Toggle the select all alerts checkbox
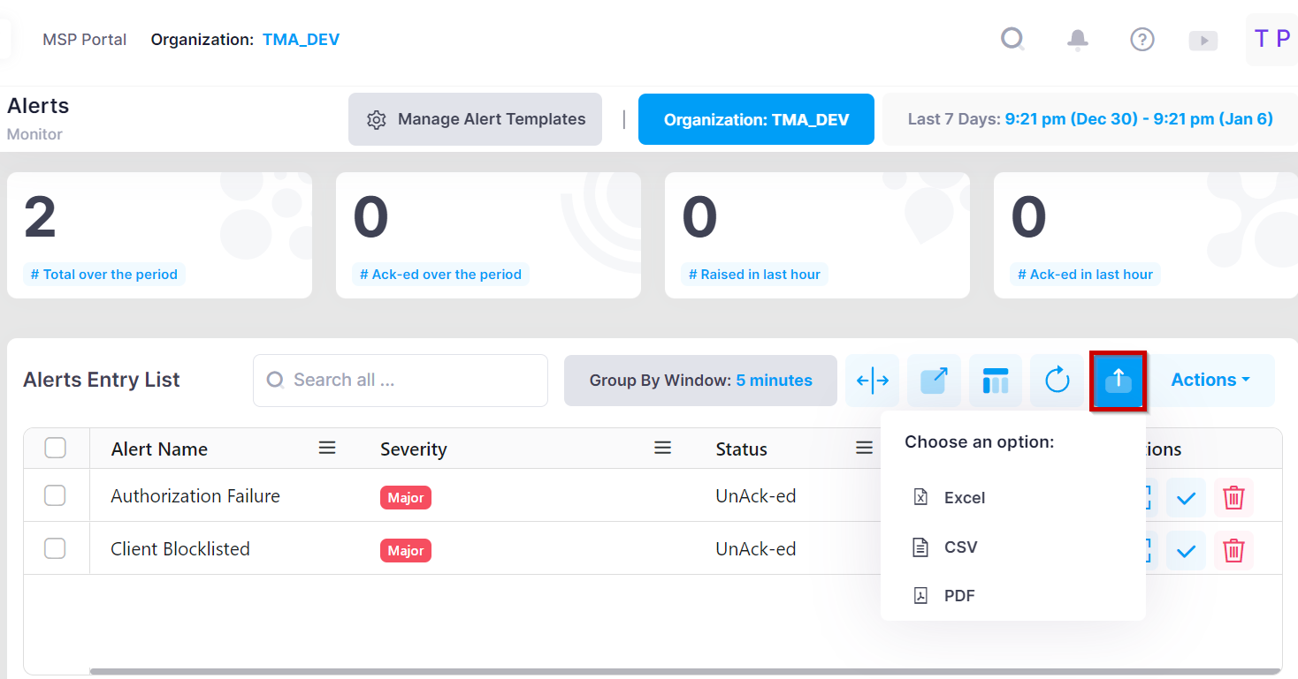This screenshot has width=1298, height=679. (x=56, y=449)
